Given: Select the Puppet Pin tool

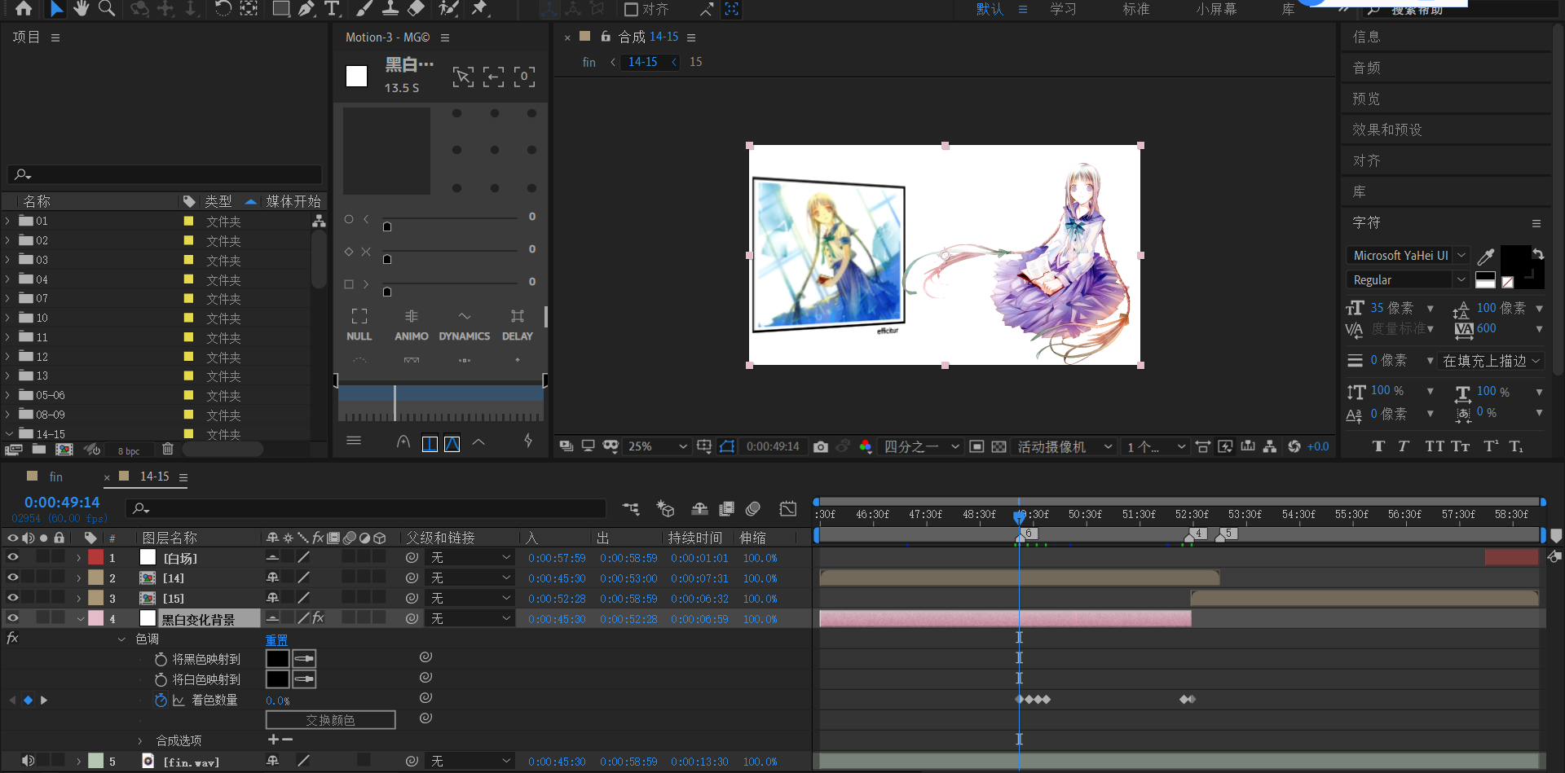Looking at the screenshot, I should click(481, 9).
